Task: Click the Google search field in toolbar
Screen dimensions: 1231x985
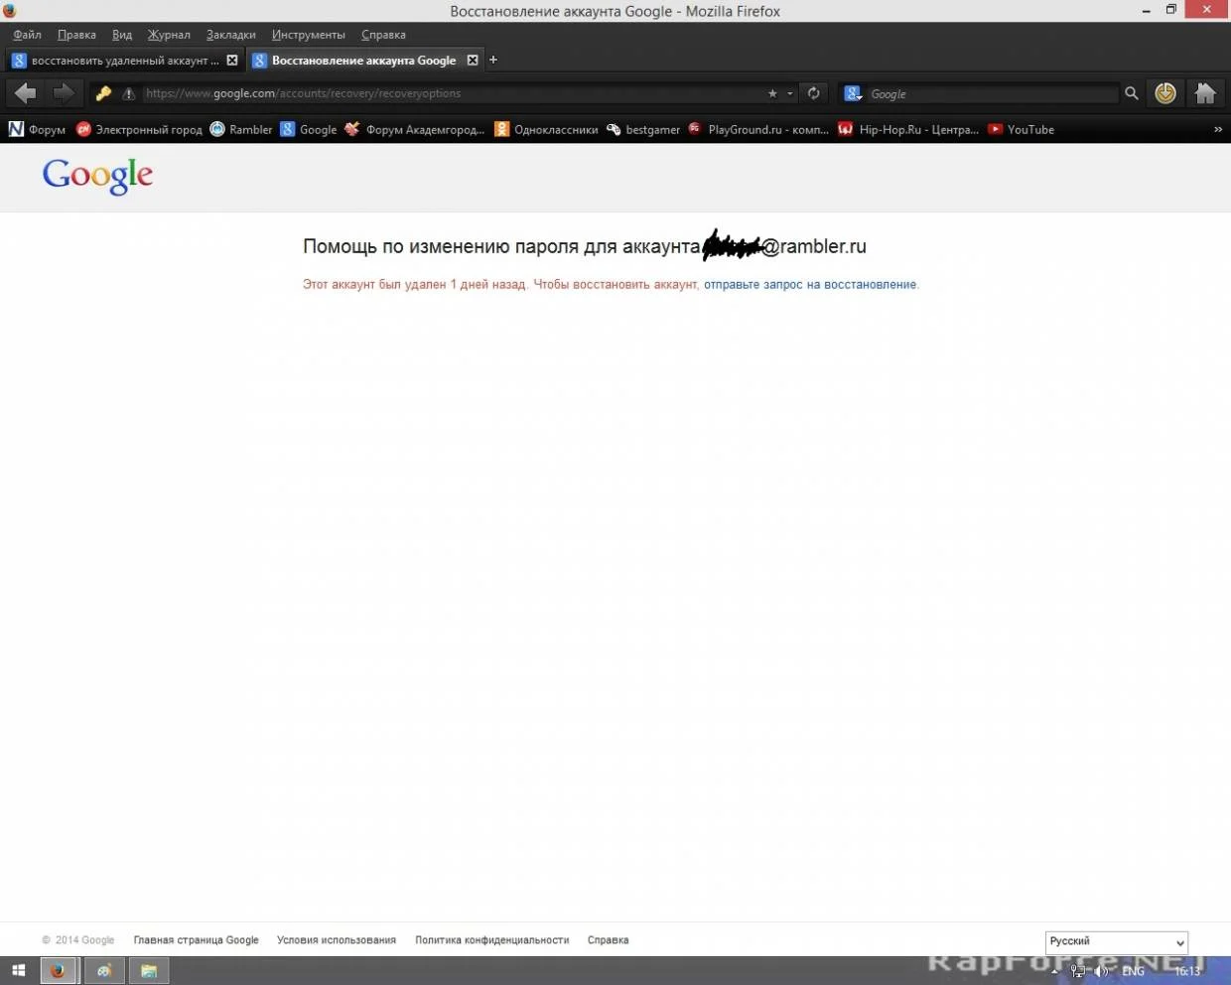Action: click(x=993, y=93)
